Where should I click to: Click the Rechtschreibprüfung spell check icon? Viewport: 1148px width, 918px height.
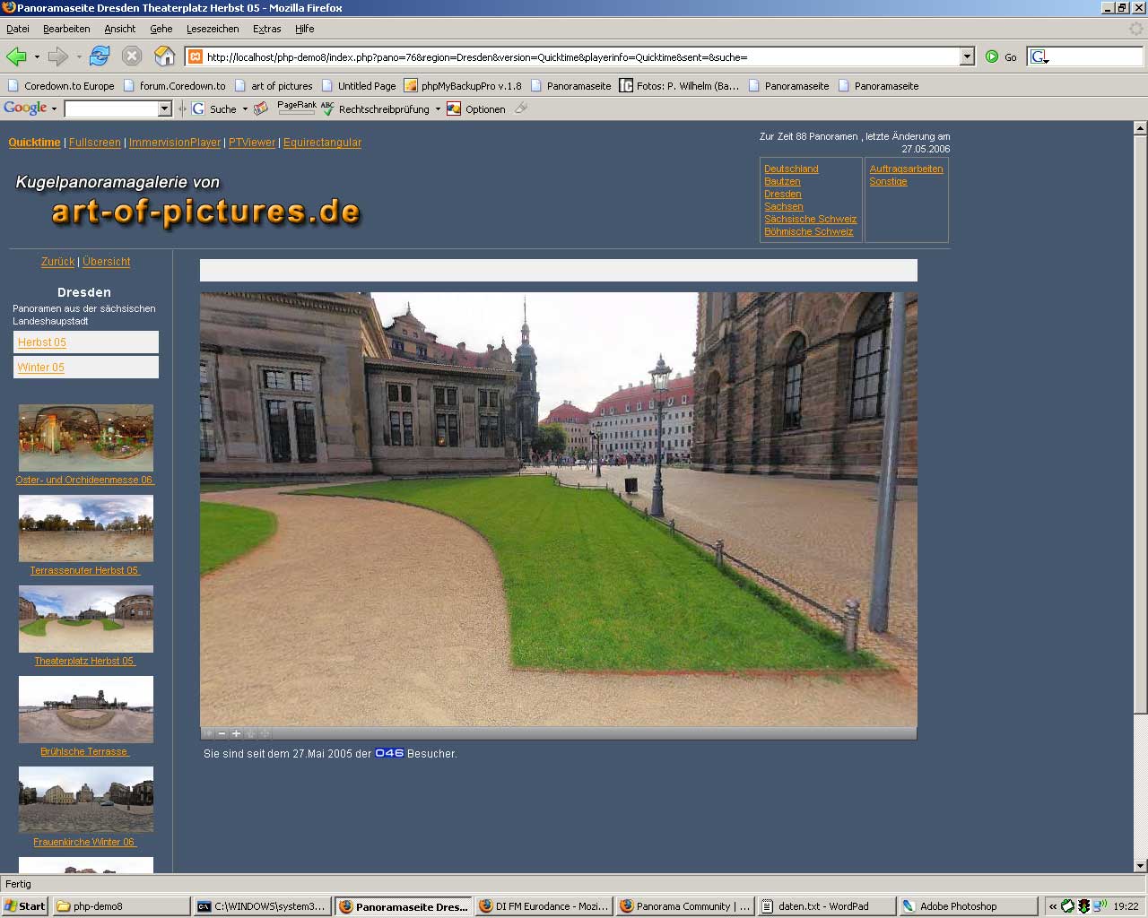(x=327, y=108)
